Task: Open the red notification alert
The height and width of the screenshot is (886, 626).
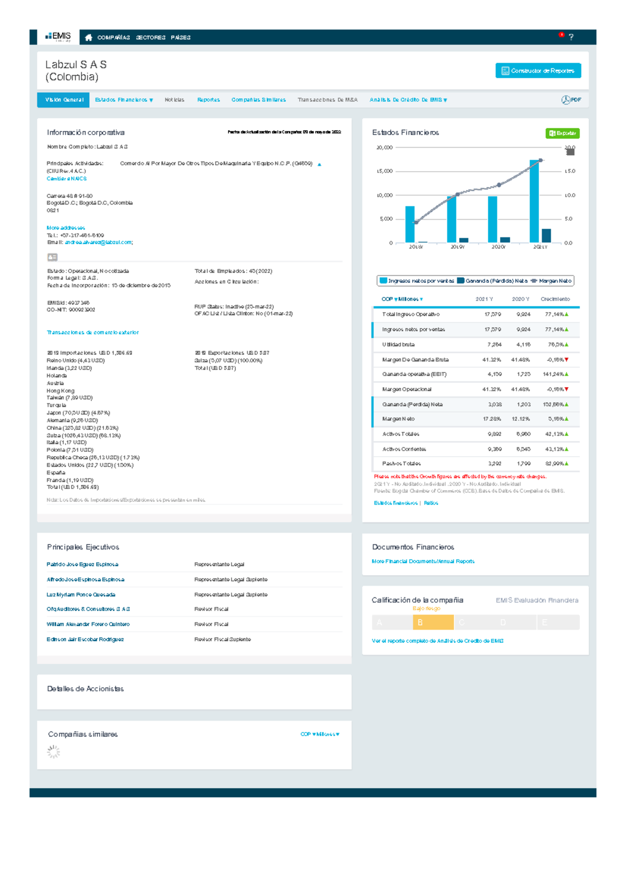Action: 561,35
